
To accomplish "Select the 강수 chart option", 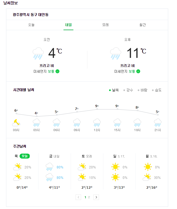I will pyautogui.click(x=128, y=90).
